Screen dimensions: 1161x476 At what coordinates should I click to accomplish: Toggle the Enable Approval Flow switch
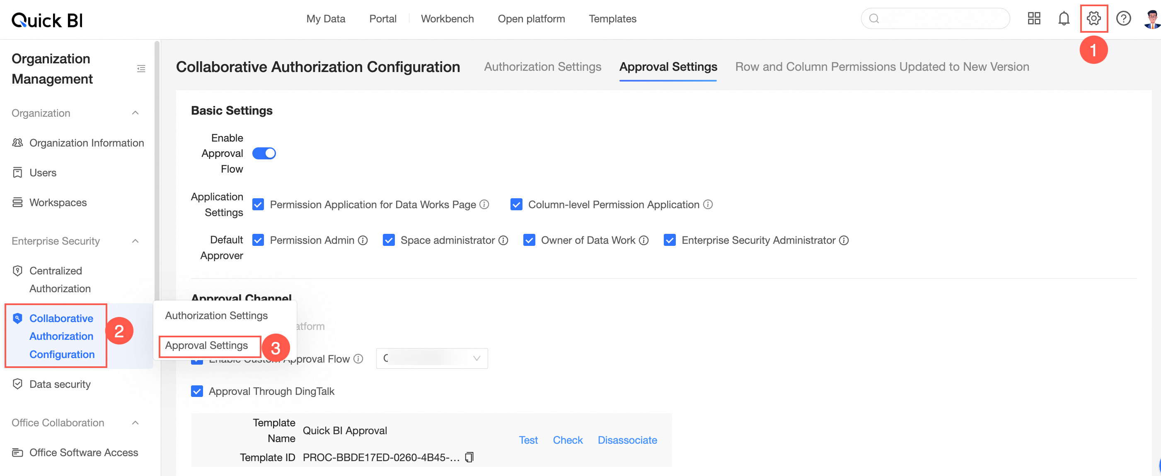coord(264,154)
